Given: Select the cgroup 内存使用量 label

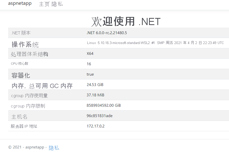Looking at the screenshot, I should (x=29, y=96).
